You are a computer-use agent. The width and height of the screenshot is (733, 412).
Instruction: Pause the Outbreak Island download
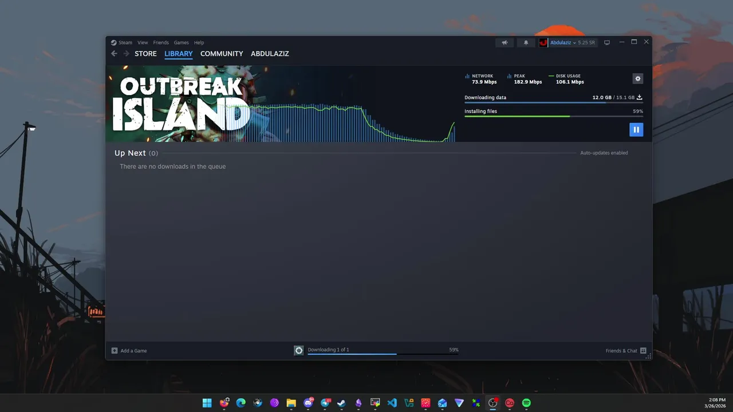coord(636,129)
